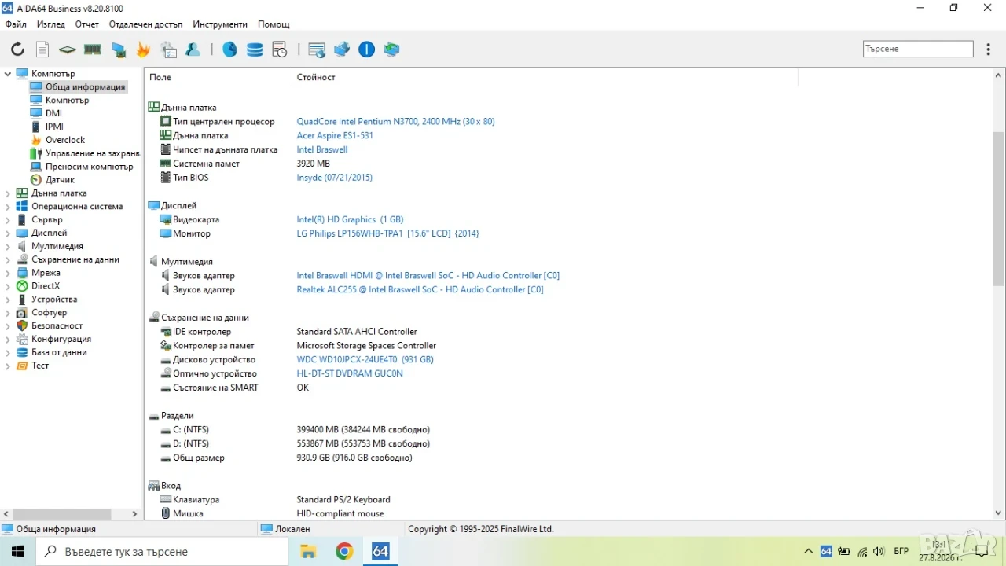Image resolution: width=1006 pixels, height=566 pixels.
Task: Click the Realtek ALC255 audio adapter link
Action: pyautogui.click(x=420, y=290)
